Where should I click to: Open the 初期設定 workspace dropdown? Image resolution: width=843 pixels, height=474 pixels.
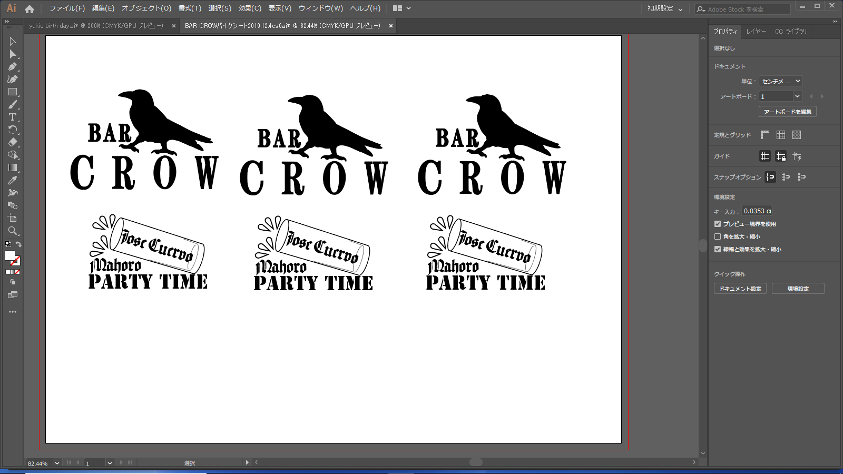click(665, 9)
